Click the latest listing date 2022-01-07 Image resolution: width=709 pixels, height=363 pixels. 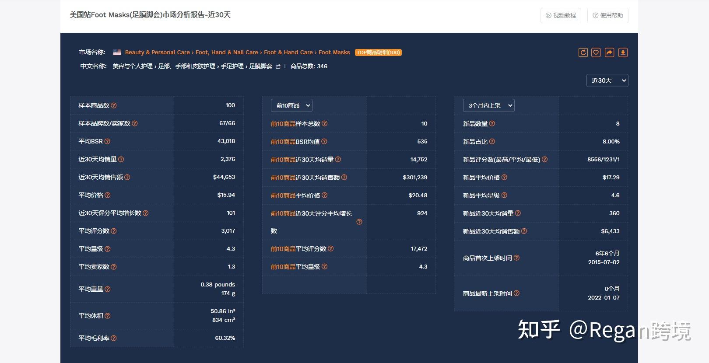click(604, 297)
